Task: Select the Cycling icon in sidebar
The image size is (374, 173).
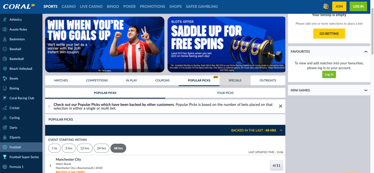Action: coord(5,118)
